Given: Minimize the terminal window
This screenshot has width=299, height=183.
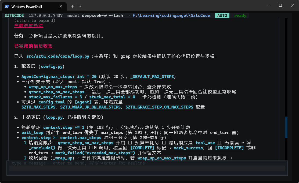Looking at the screenshot, I should [x=268, y=5].
